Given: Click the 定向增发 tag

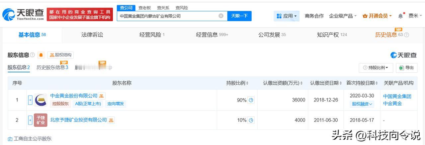Looking at the screenshot, I should coord(116,104).
